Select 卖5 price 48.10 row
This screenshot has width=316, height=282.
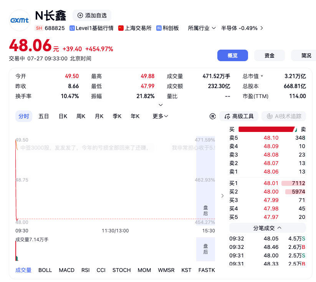(268, 138)
